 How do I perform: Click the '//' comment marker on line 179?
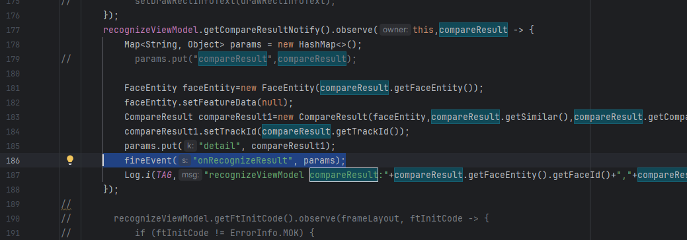(66, 59)
